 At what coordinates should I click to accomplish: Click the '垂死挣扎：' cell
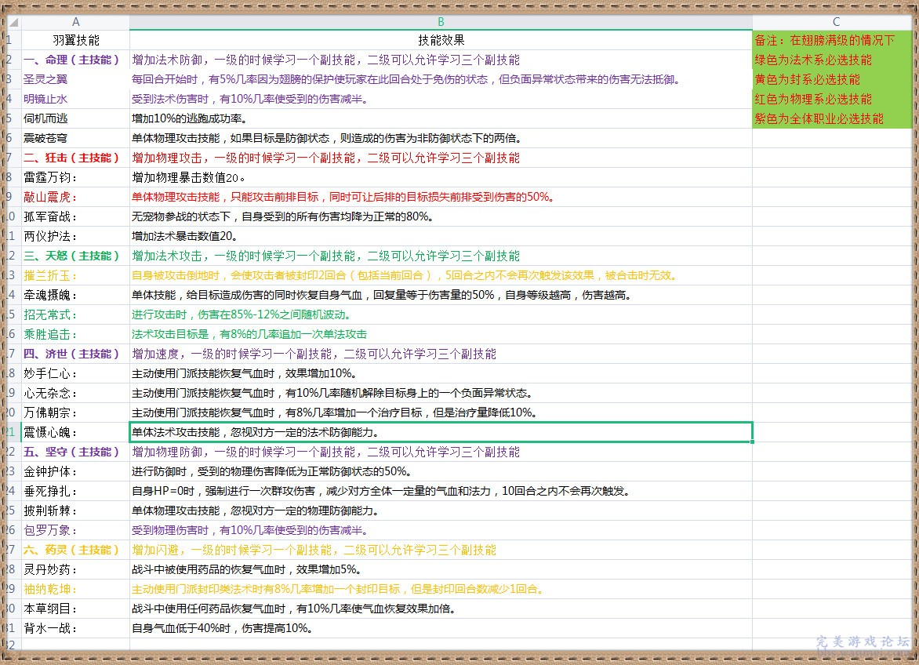[75, 492]
